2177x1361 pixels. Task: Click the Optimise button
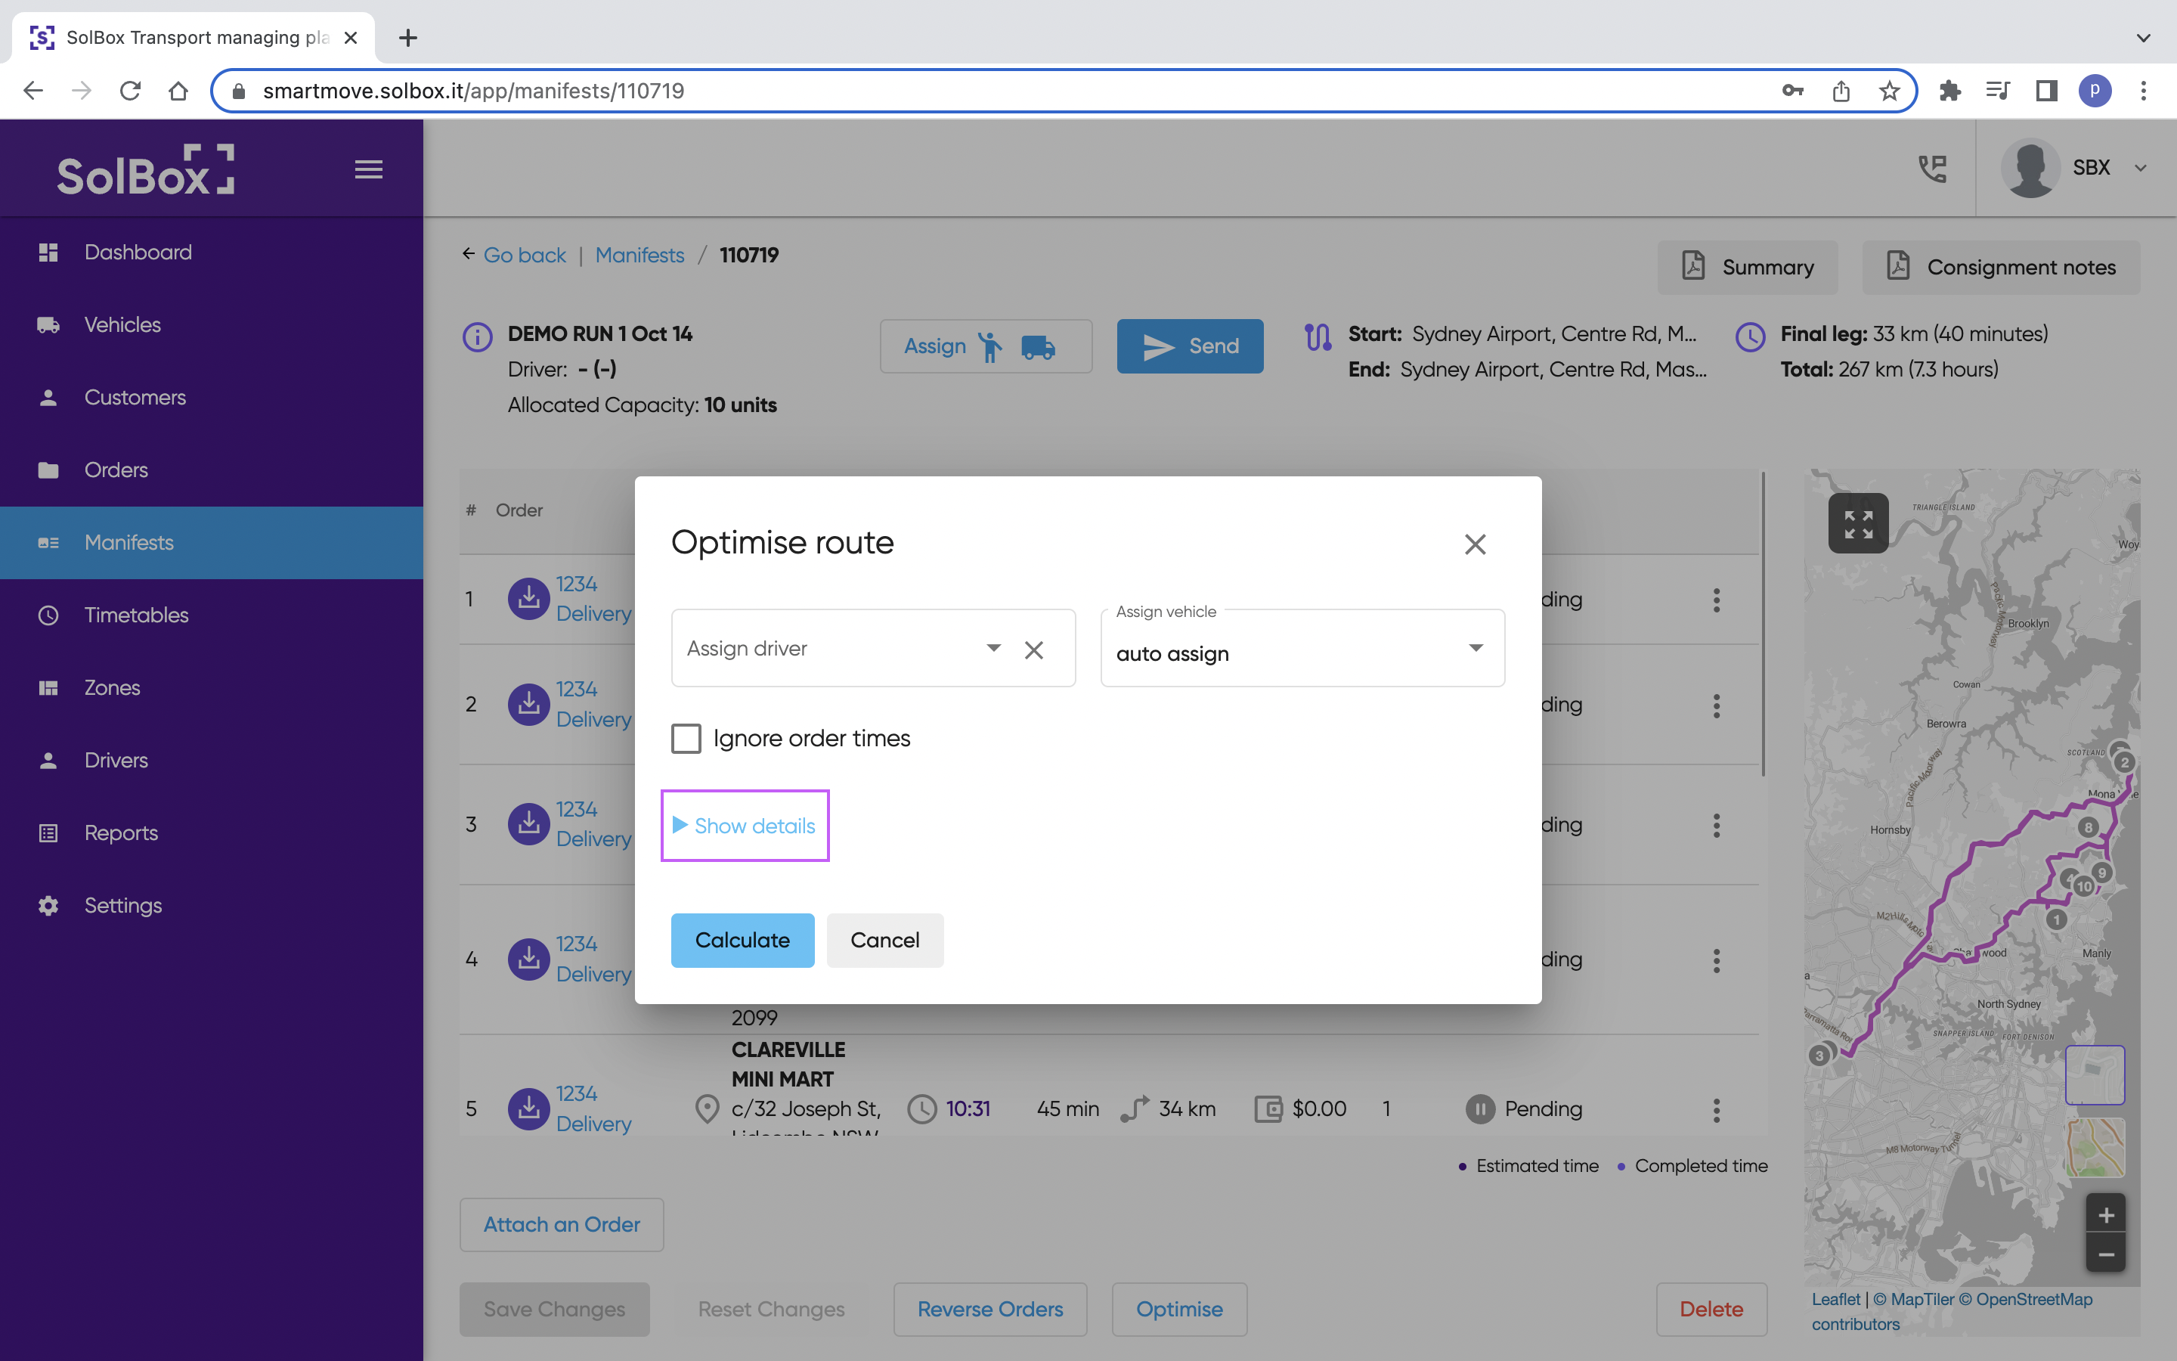pyautogui.click(x=1178, y=1309)
